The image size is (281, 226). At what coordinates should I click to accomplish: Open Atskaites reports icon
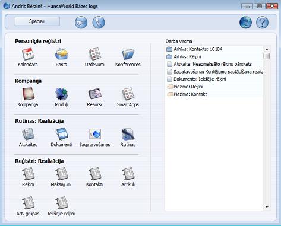click(28, 134)
